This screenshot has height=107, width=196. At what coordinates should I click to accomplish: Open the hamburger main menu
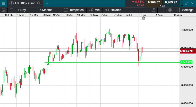pos(3,3)
